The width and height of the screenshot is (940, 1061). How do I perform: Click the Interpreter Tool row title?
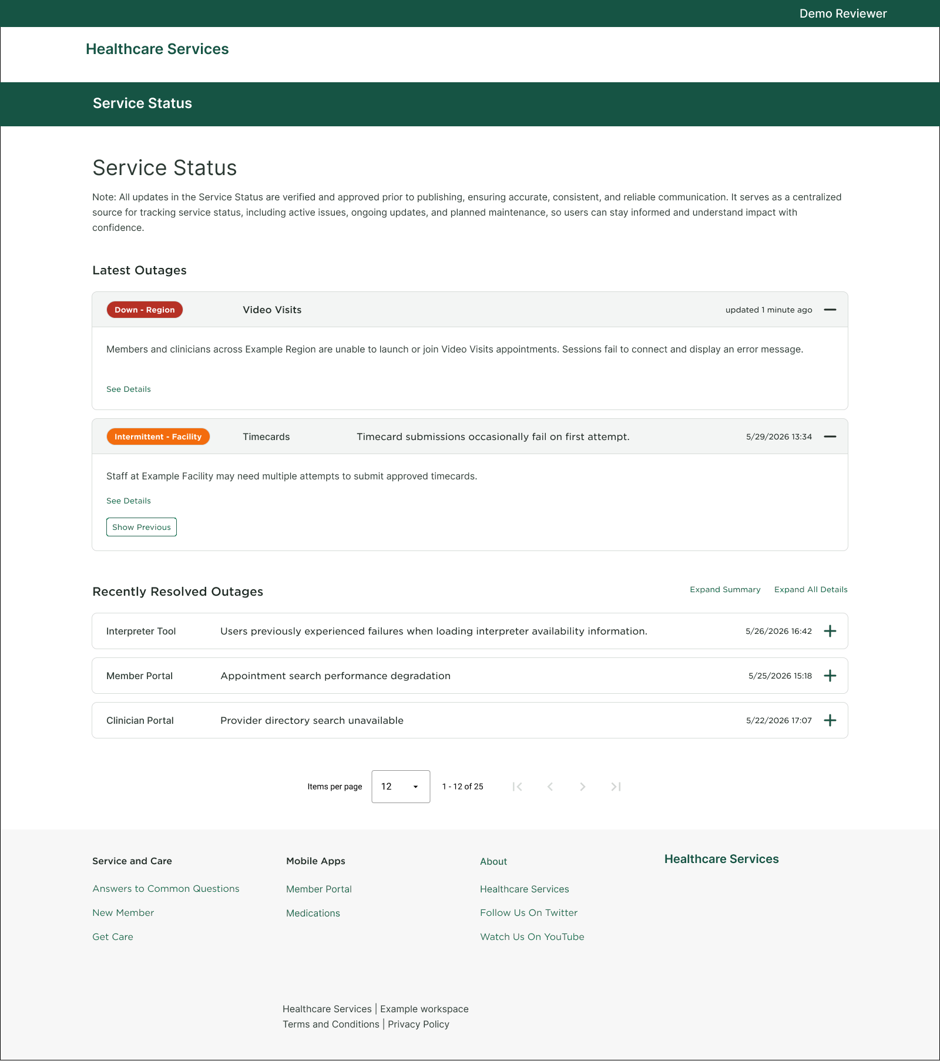141,631
